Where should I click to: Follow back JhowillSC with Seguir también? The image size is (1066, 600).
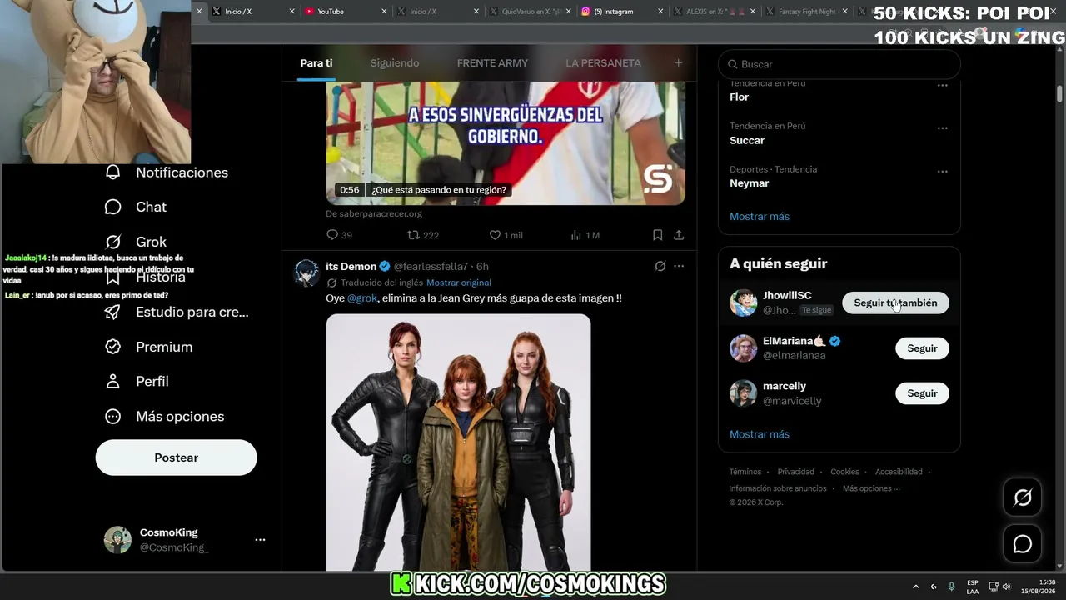click(x=895, y=302)
